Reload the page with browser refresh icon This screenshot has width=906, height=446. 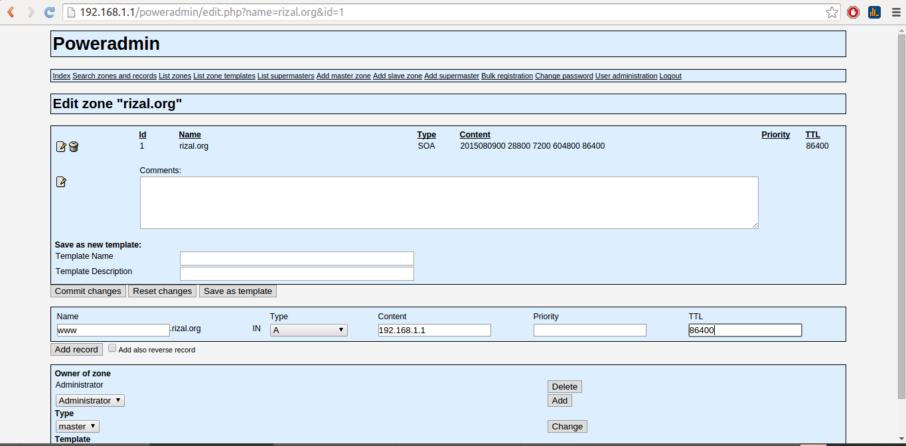click(x=49, y=12)
